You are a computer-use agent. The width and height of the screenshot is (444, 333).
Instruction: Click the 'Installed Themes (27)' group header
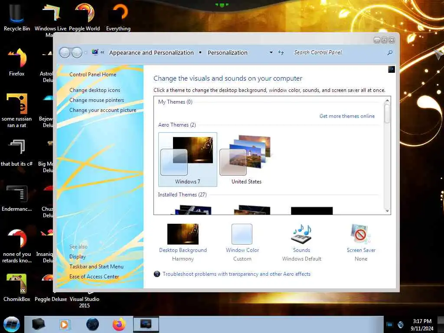(x=183, y=195)
